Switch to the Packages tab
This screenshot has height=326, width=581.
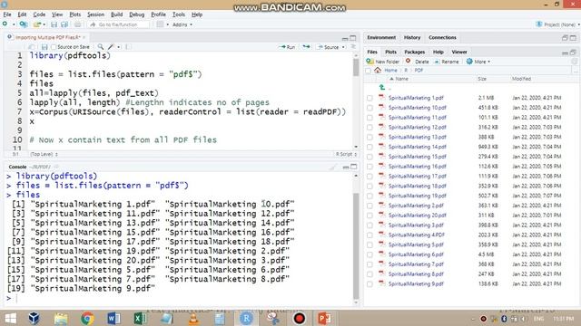coord(414,53)
